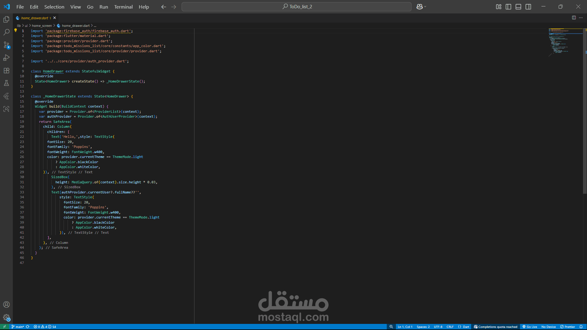The width and height of the screenshot is (587, 330).
Task: Toggle the secondary side bar layout button
Action: [x=528, y=7]
